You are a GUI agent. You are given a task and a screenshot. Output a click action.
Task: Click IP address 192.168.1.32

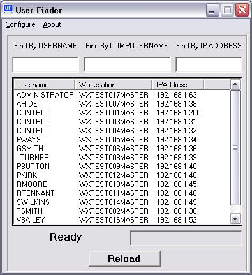point(177,131)
